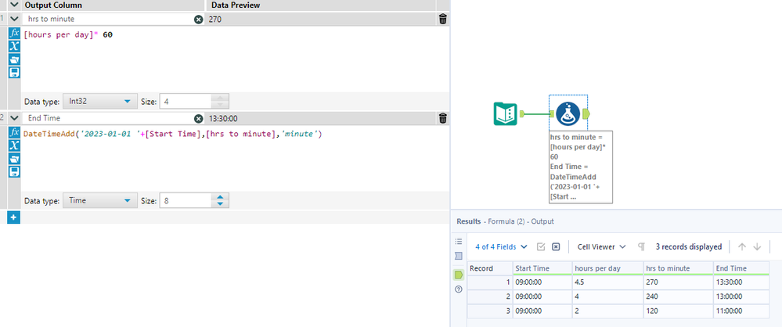Add a new expression with plus button
This screenshot has width=782, height=327.
13,217
